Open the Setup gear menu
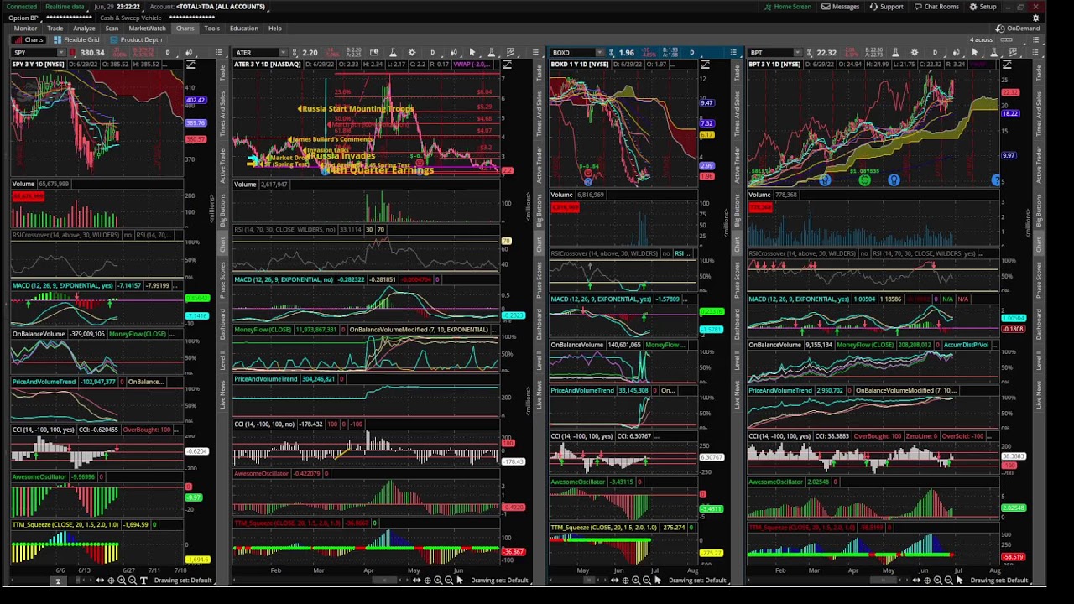 click(x=983, y=7)
